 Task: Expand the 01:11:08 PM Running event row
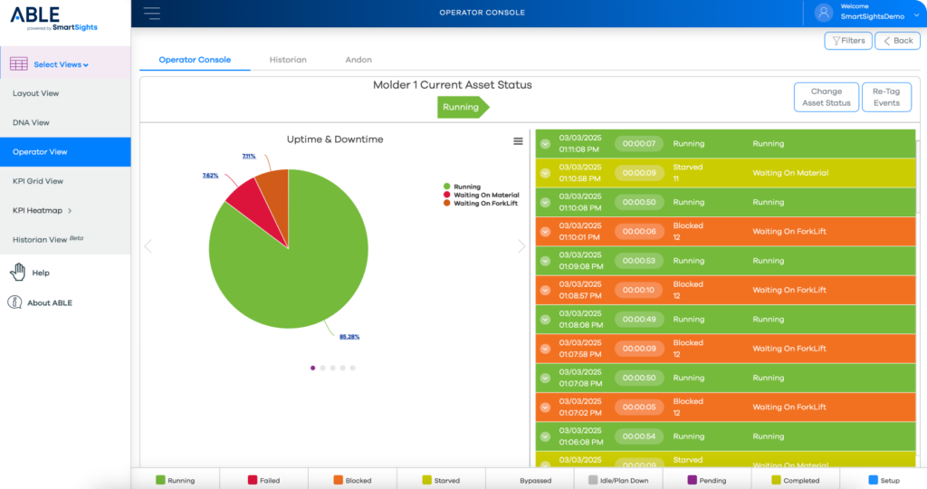point(545,144)
